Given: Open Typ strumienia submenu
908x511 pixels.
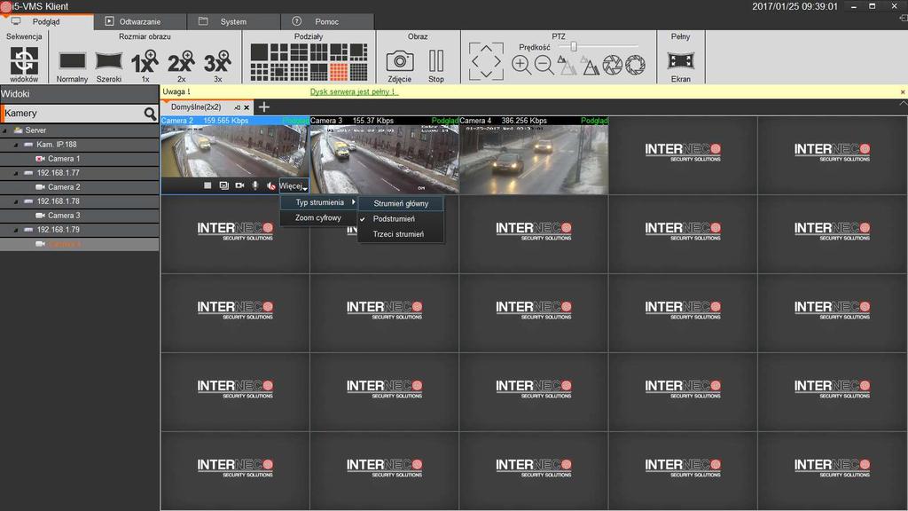Looking at the screenshot, I should click(319, 202).
